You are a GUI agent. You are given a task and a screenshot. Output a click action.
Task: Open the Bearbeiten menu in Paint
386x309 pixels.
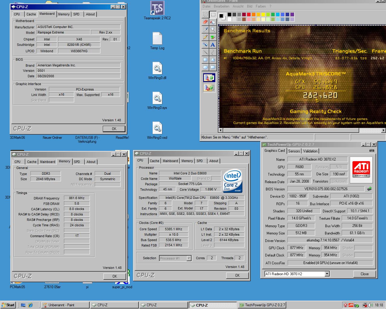(x=222, y=6)
